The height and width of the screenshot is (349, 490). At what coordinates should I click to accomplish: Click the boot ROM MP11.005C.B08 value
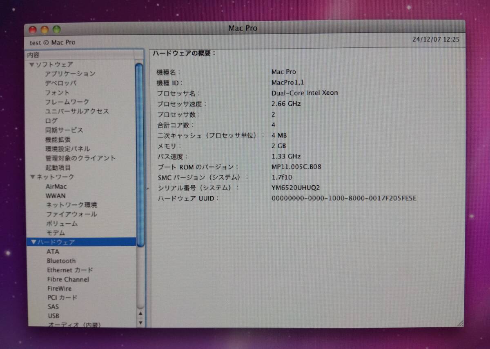[x=296, y=167]
